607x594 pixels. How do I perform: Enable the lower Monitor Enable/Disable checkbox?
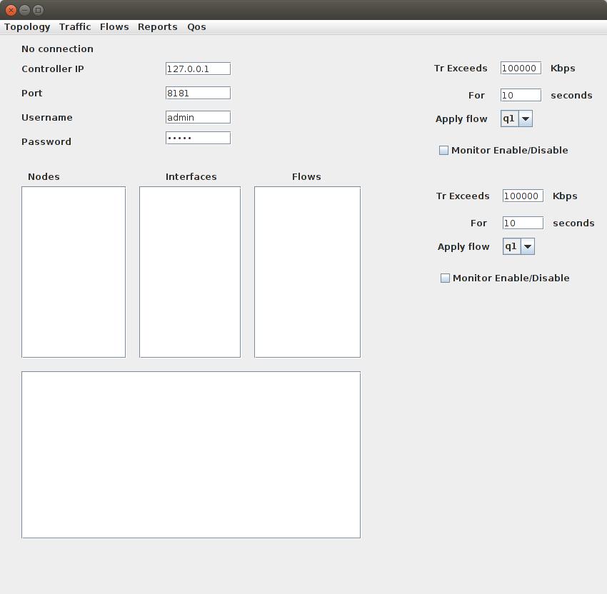pos(445,278)
